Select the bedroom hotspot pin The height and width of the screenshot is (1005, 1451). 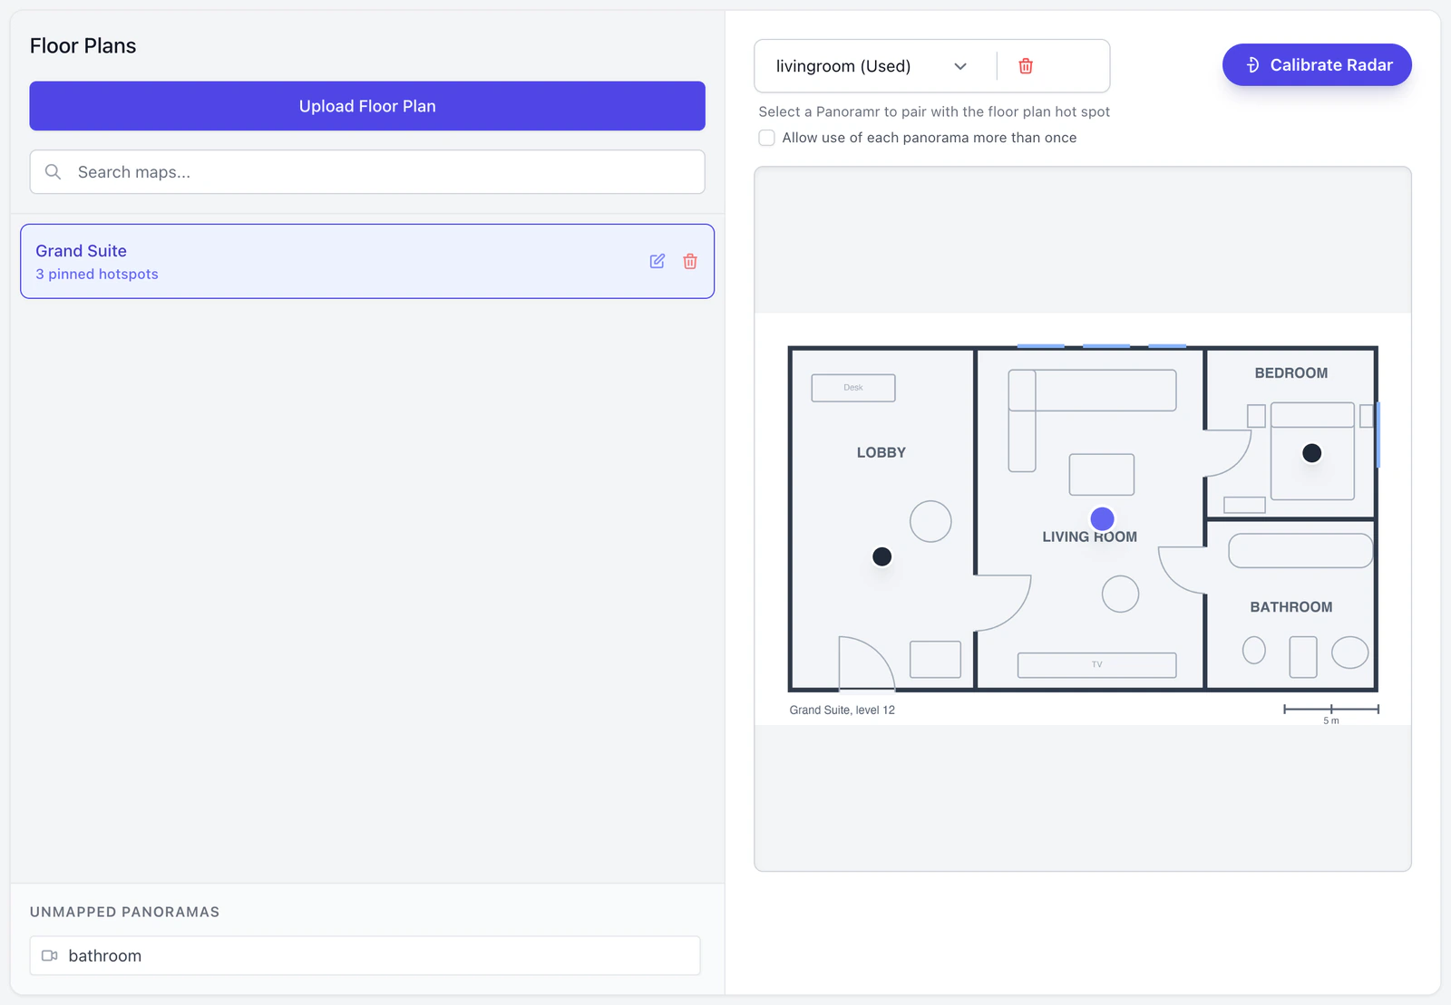pyautogui.click(x=1311, y=453)
